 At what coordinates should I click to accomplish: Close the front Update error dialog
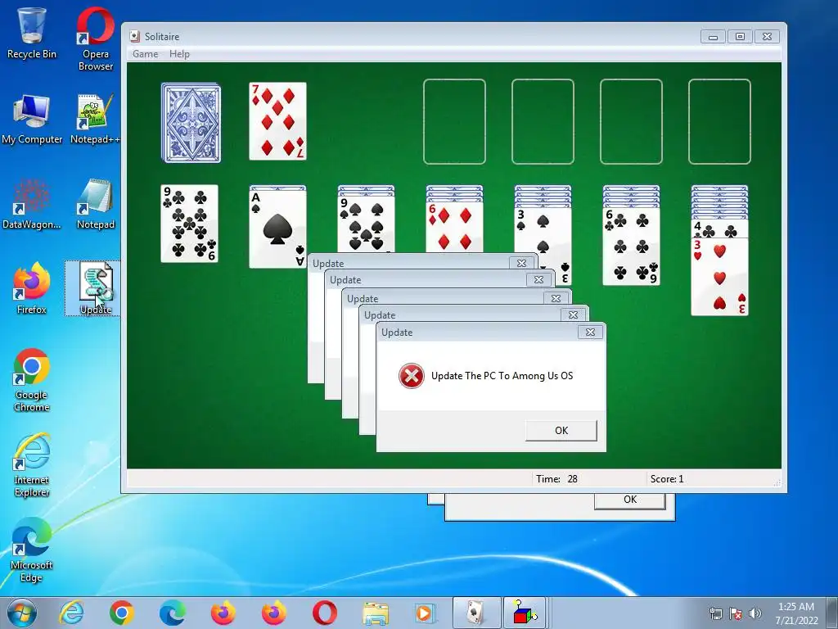click(x=591, y=333)
